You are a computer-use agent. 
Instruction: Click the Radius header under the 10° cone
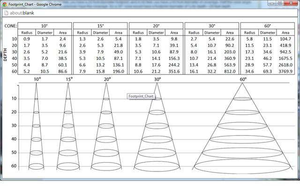[27, 32]
